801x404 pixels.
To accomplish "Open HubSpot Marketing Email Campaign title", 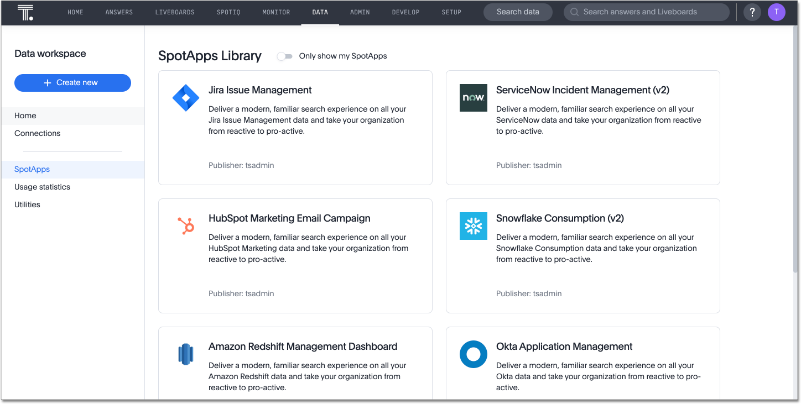I will pos(289,218).
